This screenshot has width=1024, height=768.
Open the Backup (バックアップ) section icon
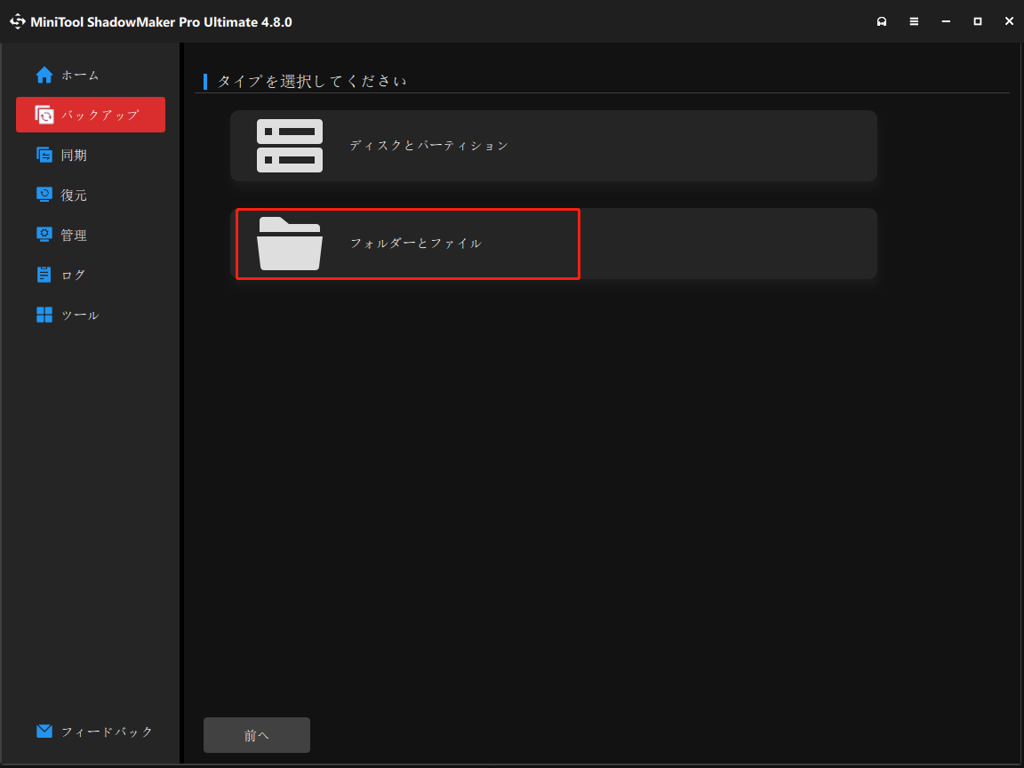click(45, 115)
